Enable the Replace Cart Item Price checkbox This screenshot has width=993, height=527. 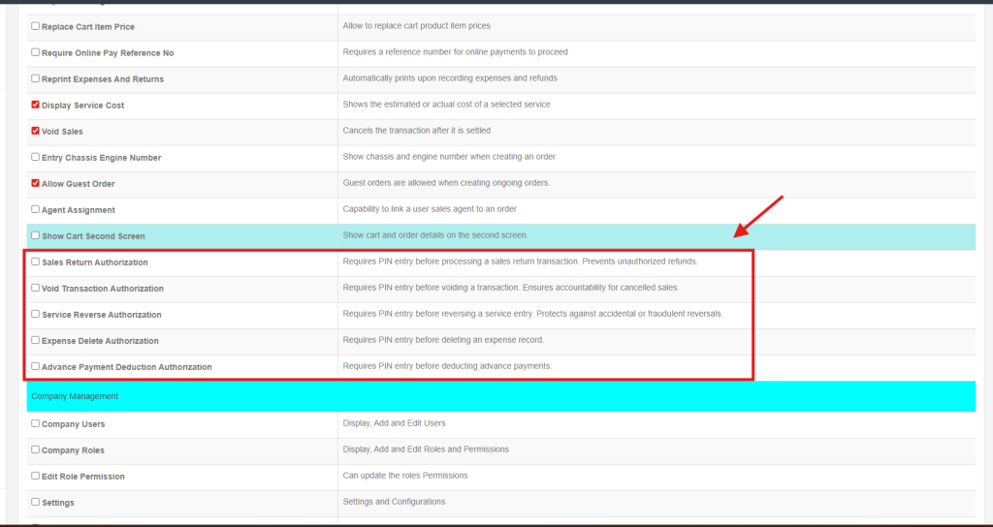[x=36, y=26]
